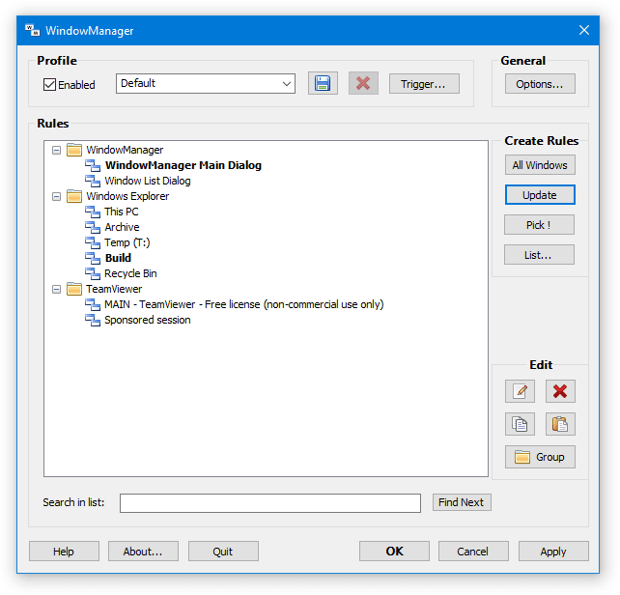Click the delete profile red X icon
Viewport: 620px width, 595px height.
coord(363,84)
